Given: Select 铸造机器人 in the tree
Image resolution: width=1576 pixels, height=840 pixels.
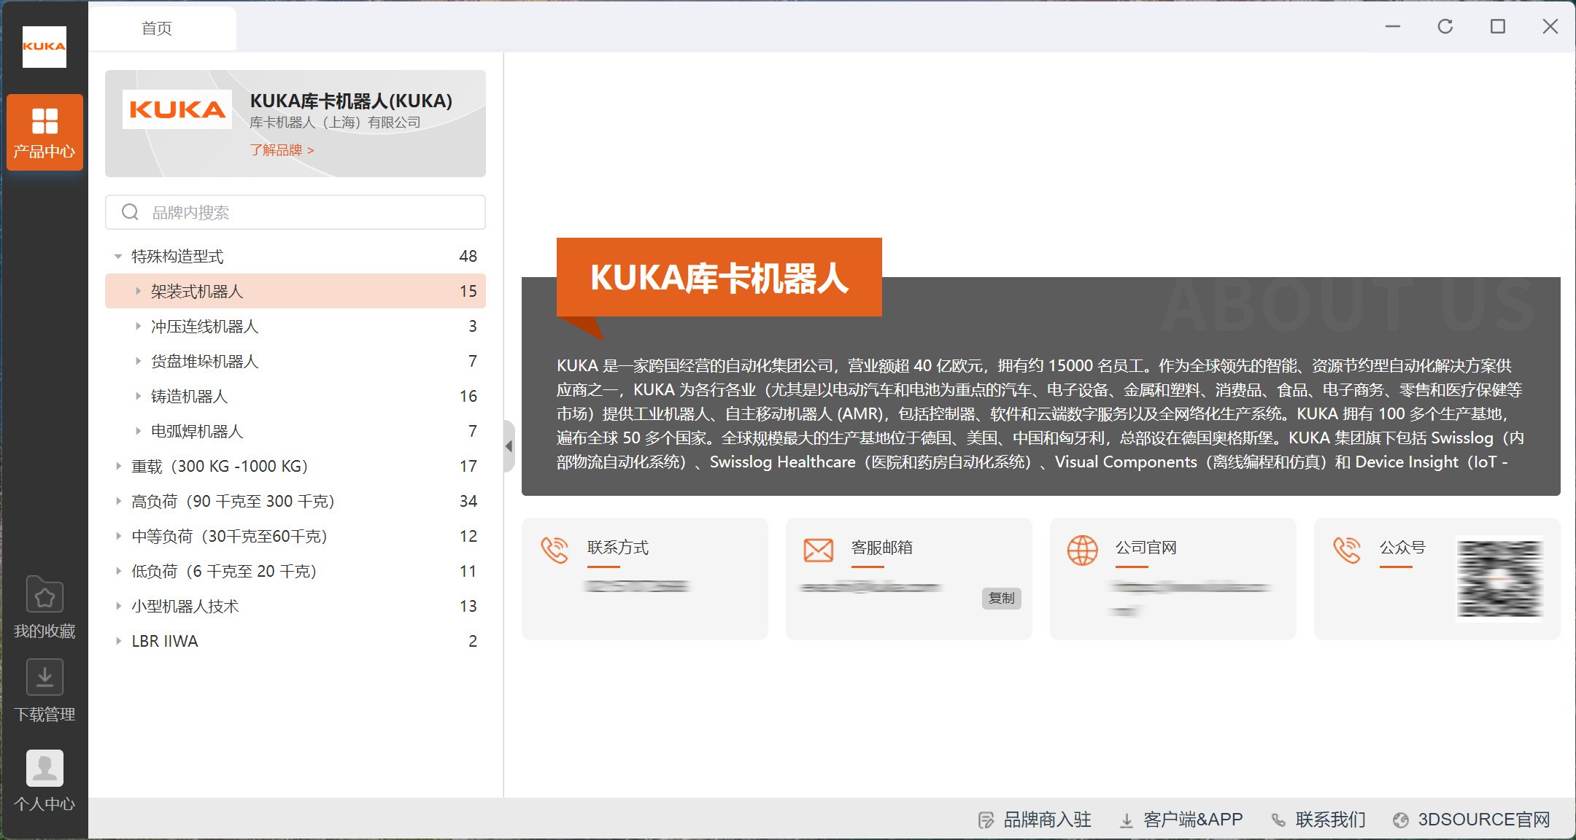Looking at the screenshot, I should pyautogui.click(x=295, y=396).
